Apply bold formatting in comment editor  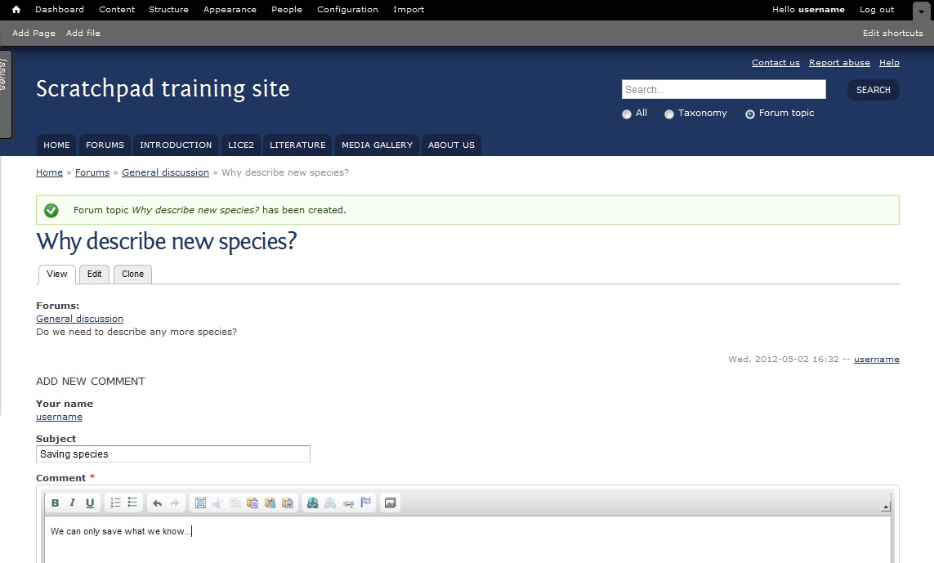coord(55,503)
